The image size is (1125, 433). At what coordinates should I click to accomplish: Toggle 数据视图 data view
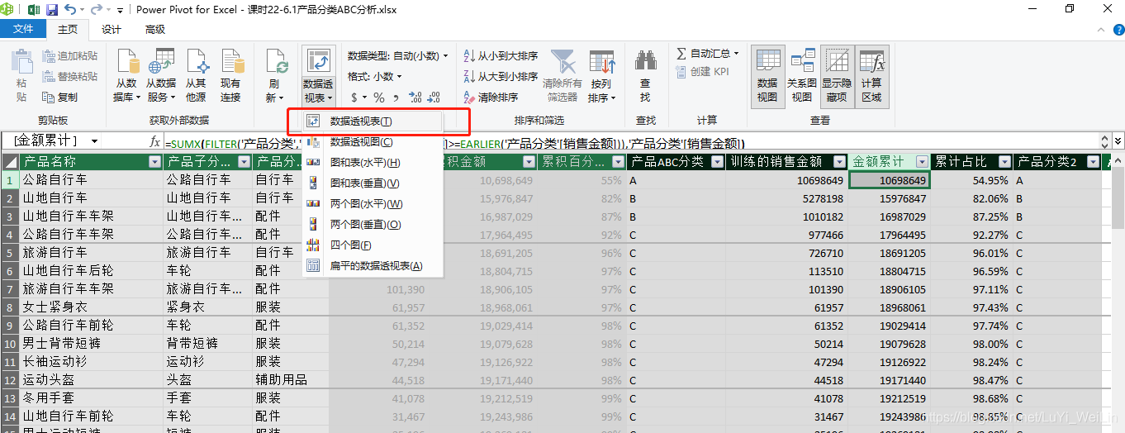click(x=767, y=75)
